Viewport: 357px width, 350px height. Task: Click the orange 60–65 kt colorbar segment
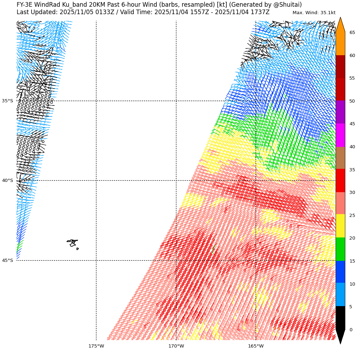click(340, 44)
